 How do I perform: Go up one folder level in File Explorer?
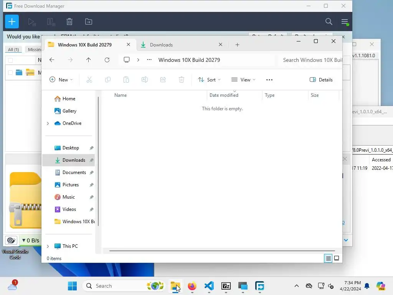click(x=89, y=60)
